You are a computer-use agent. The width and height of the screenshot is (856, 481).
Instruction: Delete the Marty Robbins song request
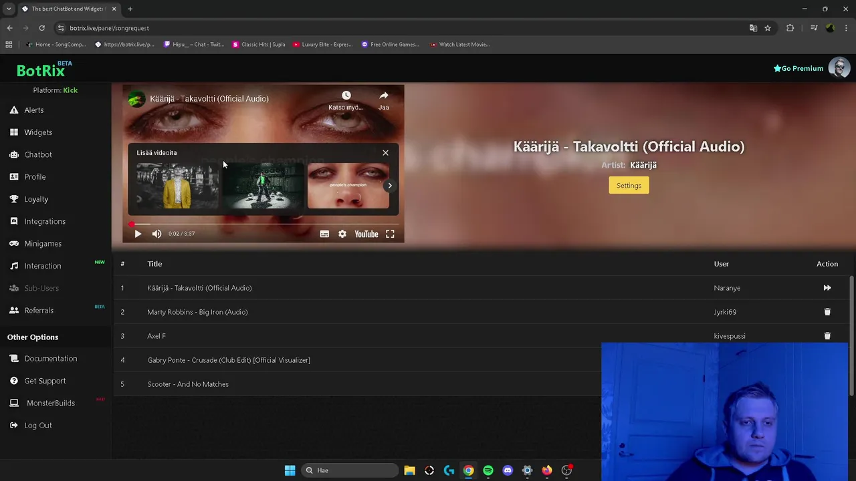click(x=827, y=312)
